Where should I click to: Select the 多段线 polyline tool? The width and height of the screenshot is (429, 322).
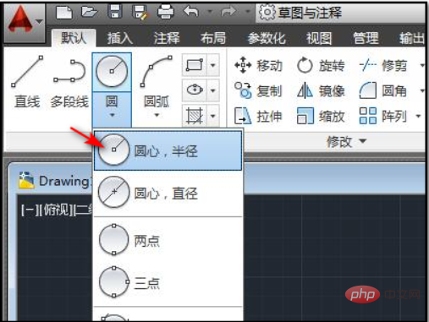coord(69,84)
